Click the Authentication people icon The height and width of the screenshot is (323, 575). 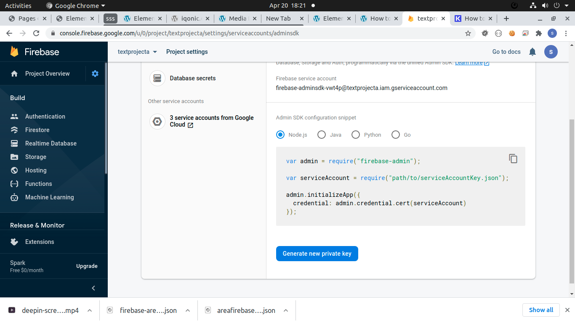click(14, 116)
